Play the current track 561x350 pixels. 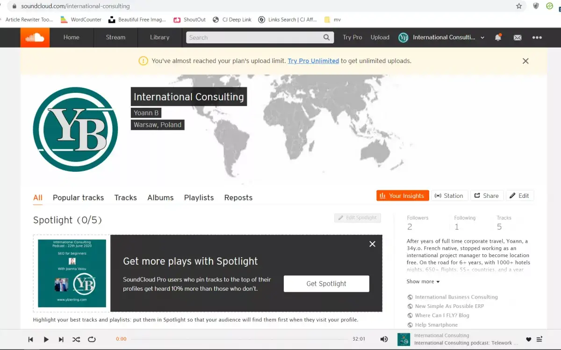46,339
